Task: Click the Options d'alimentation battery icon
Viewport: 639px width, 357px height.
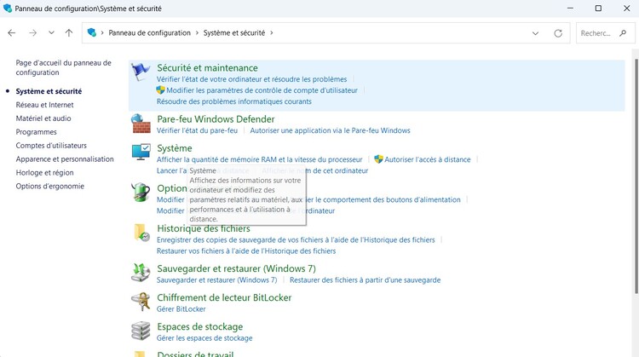Action: [141, 192]
